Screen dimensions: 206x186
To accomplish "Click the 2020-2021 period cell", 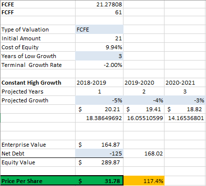I will click(185, 83).
